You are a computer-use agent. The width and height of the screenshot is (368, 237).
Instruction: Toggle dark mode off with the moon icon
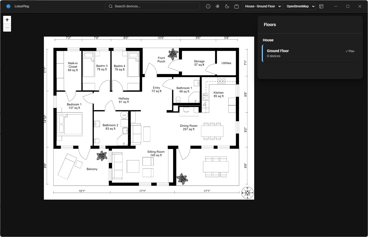227,6
